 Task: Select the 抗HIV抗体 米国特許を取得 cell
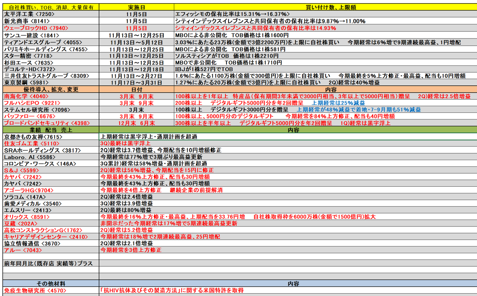pos(288,290)
